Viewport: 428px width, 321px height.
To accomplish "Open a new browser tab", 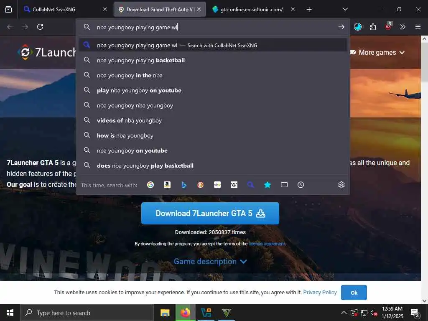I will (309, 10).
